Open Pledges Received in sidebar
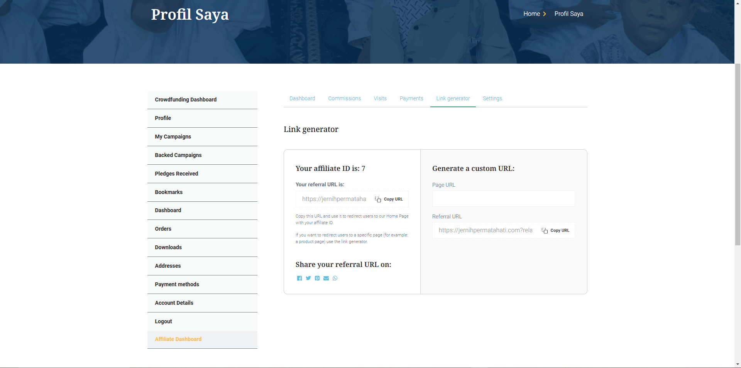Image resolution: width=741 pixels, height=368 pixels. (x=202, y=174)
